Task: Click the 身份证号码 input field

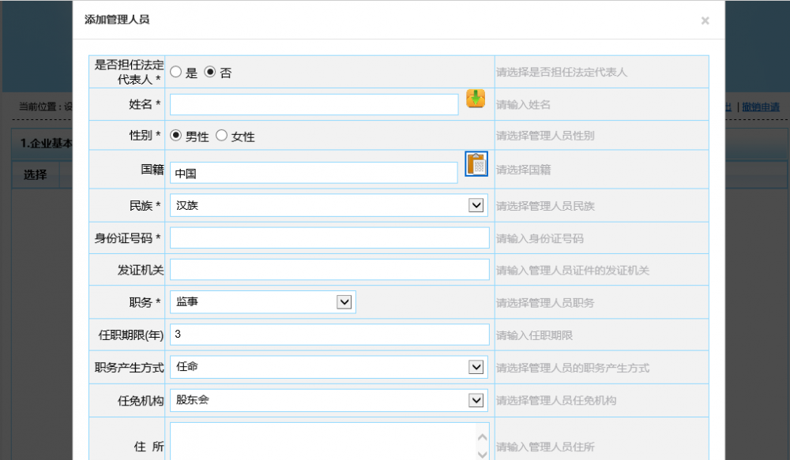Action: (329, 238)
